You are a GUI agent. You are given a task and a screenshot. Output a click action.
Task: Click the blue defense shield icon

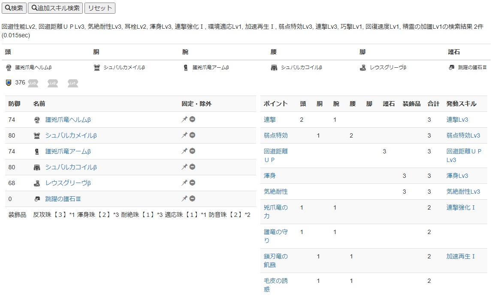pyautogui.click(x=9, y=83)
